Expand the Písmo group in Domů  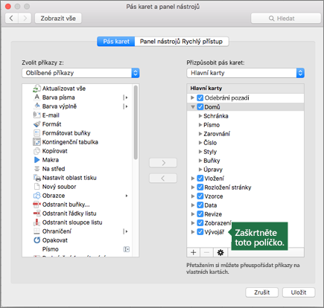(200, 125)
